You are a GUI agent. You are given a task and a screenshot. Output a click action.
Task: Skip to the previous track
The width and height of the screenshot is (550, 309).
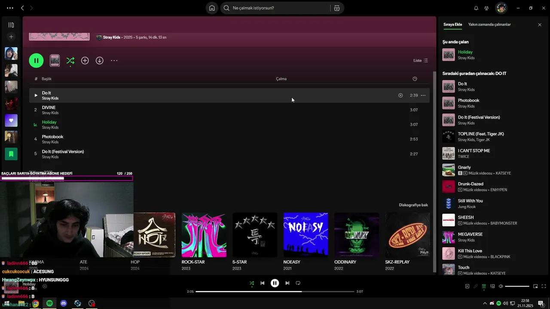point(263,283)
